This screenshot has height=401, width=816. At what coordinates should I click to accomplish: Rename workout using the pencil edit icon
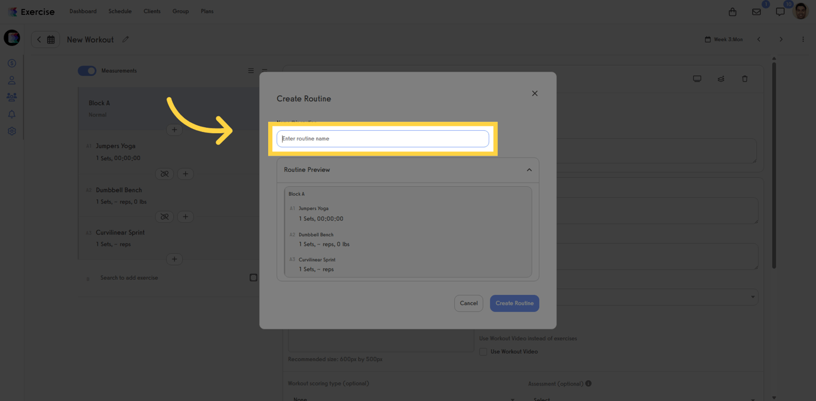(125, 39)
